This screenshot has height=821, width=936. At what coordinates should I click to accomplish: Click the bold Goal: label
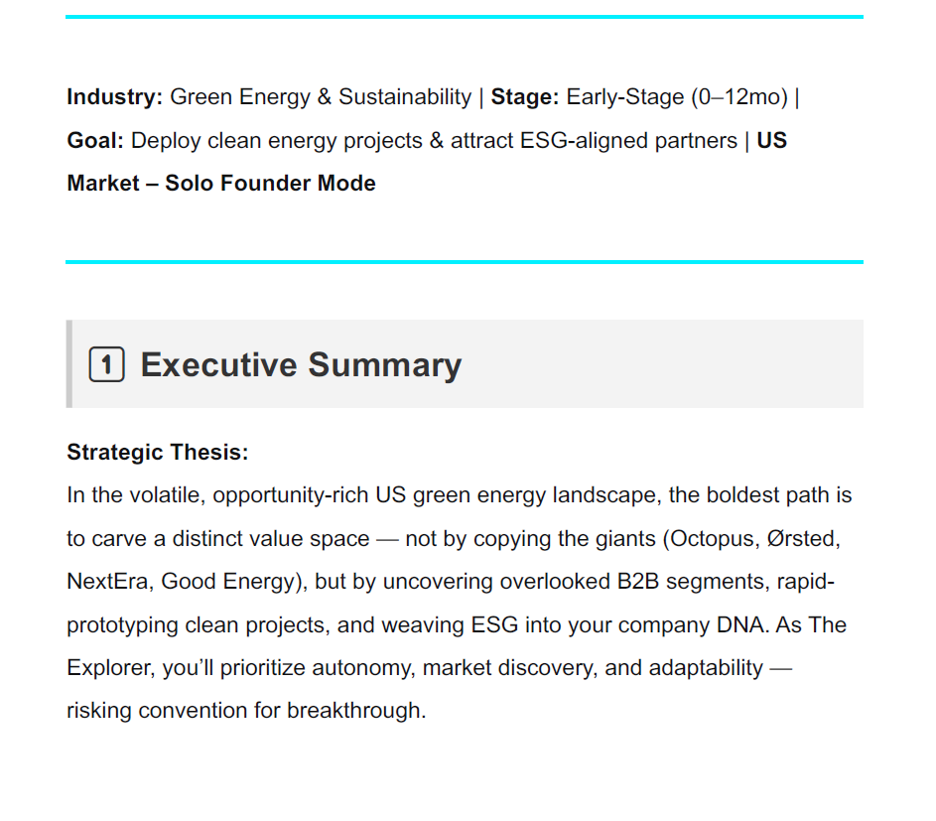pyautogui.click(x=95, y=140)
